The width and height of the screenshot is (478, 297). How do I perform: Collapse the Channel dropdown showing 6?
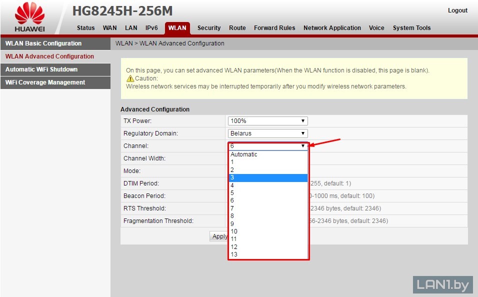(267, 146)
